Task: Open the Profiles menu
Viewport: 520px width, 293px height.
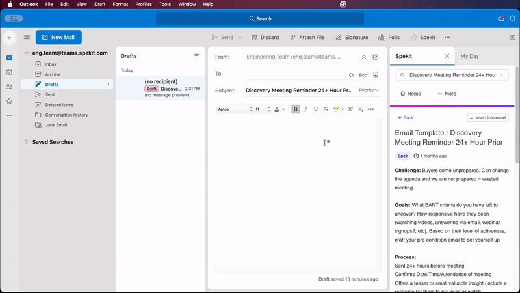Action: point(143,4)
